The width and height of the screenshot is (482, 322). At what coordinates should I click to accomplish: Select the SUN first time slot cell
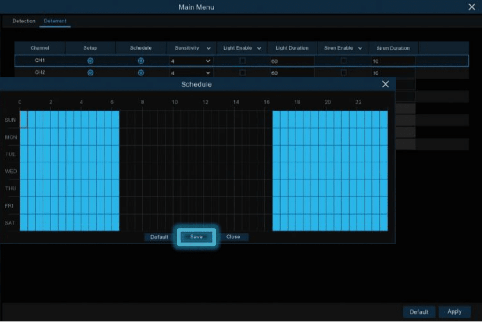click(24, 119)
